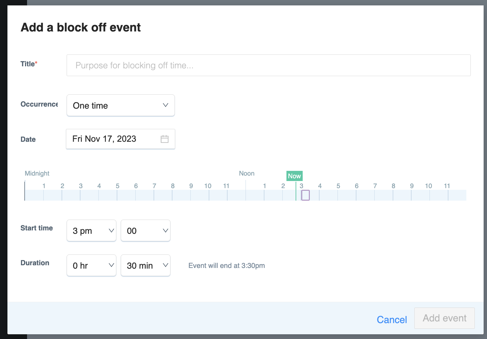The height and width of the screenshot is (339, 487).
Task: Open the Duration minutes dropdown '30 min'
Action: coord(145,266)
